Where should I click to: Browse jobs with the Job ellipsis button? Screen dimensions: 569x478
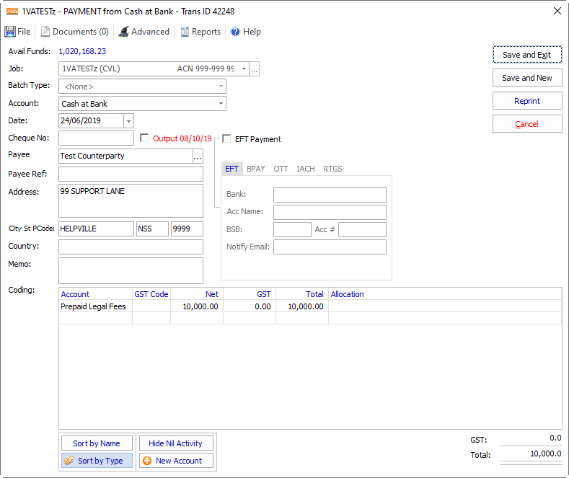coord(254,69)
